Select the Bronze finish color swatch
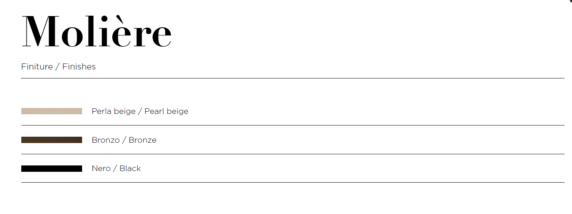The image size is (572, 214). 51,140
